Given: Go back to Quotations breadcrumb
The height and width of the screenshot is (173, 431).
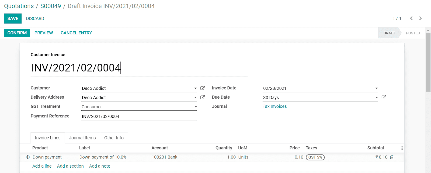Looking at the screenshot, I should coord(19,6).
